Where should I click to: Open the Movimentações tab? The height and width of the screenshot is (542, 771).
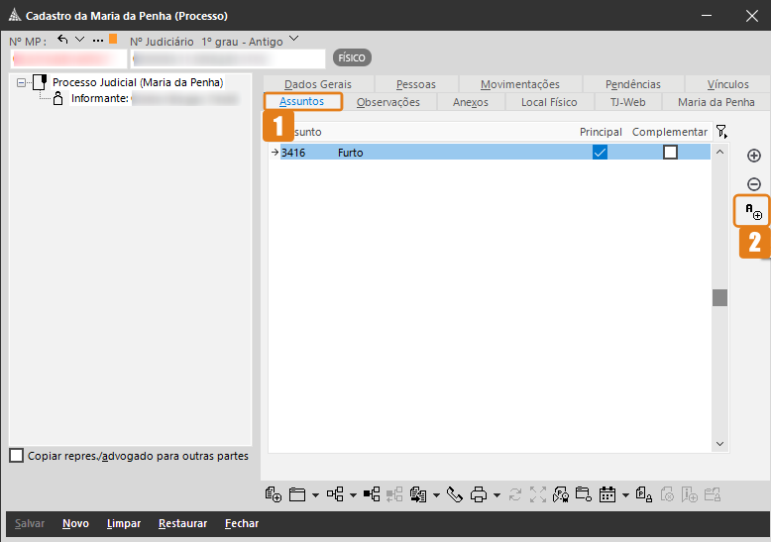click(519, 84)
